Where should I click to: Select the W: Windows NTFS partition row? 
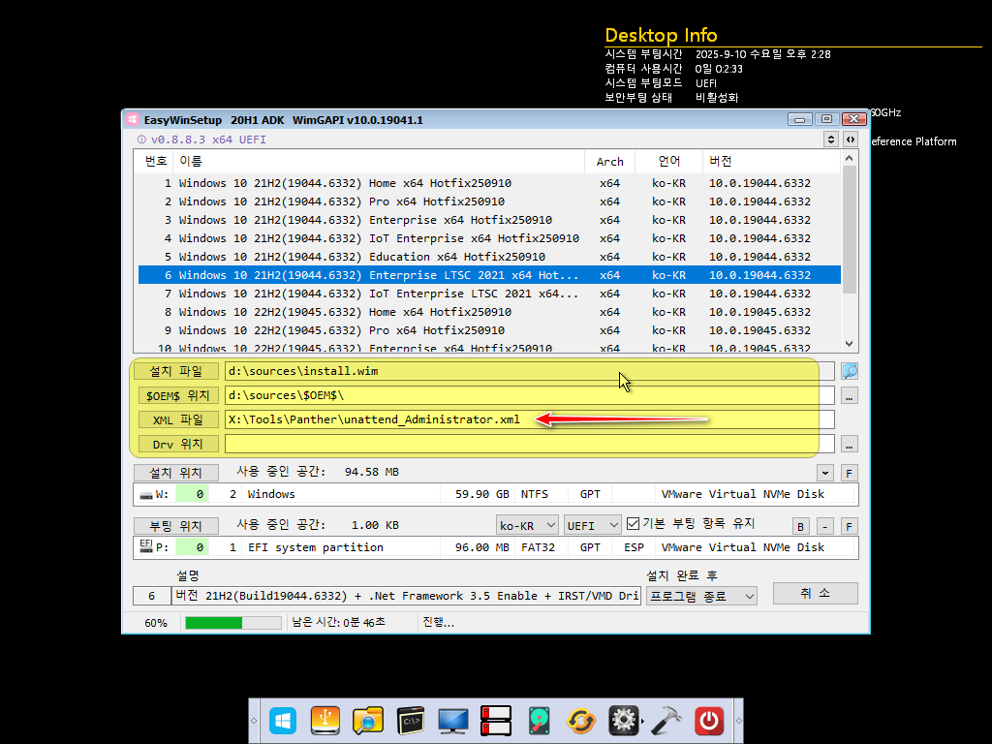495,494
